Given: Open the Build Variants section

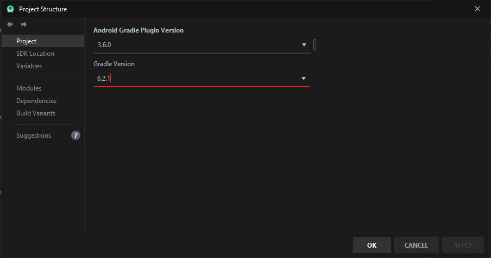Looking at the screenshot, I should [x=36, y=113].
